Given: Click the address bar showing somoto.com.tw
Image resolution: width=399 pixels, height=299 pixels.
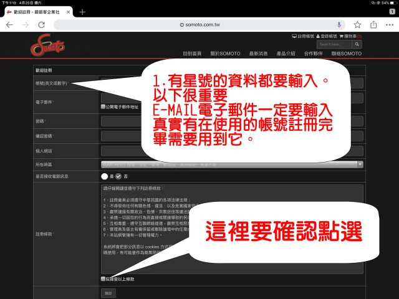Looking at the screenshot, I should click(199, 25).
